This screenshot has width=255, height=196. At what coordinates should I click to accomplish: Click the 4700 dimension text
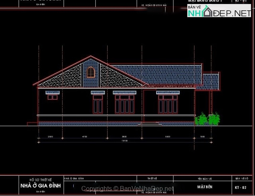84,137
